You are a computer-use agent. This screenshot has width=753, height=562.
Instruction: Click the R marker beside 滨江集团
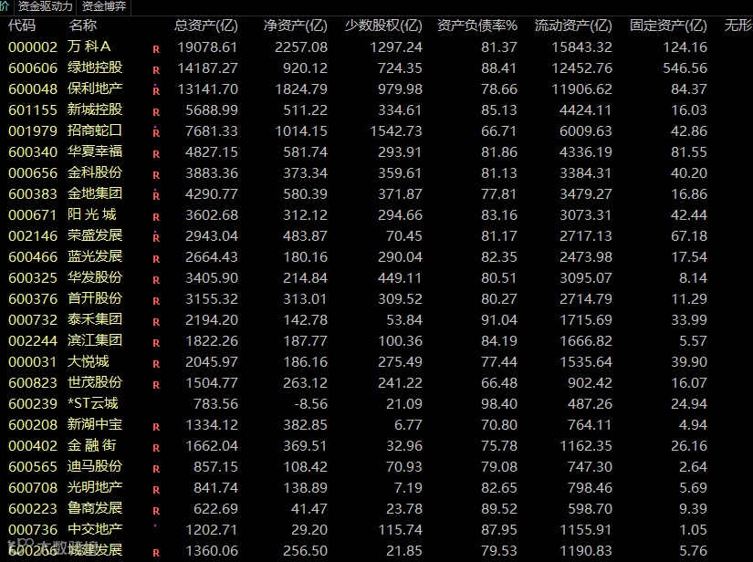[x=156, y=343]
